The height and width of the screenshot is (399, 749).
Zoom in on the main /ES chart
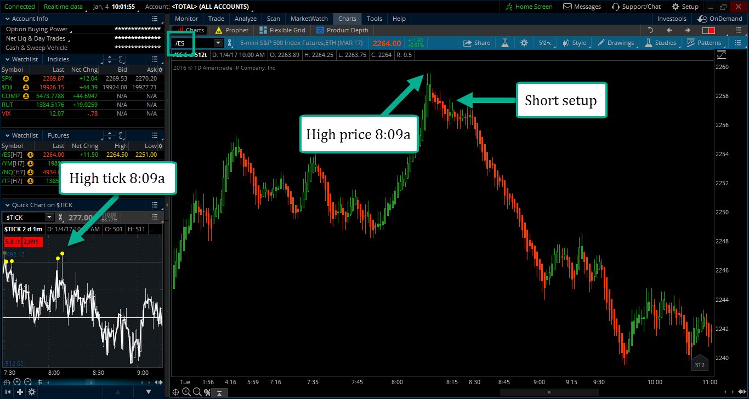pos(186,392)
